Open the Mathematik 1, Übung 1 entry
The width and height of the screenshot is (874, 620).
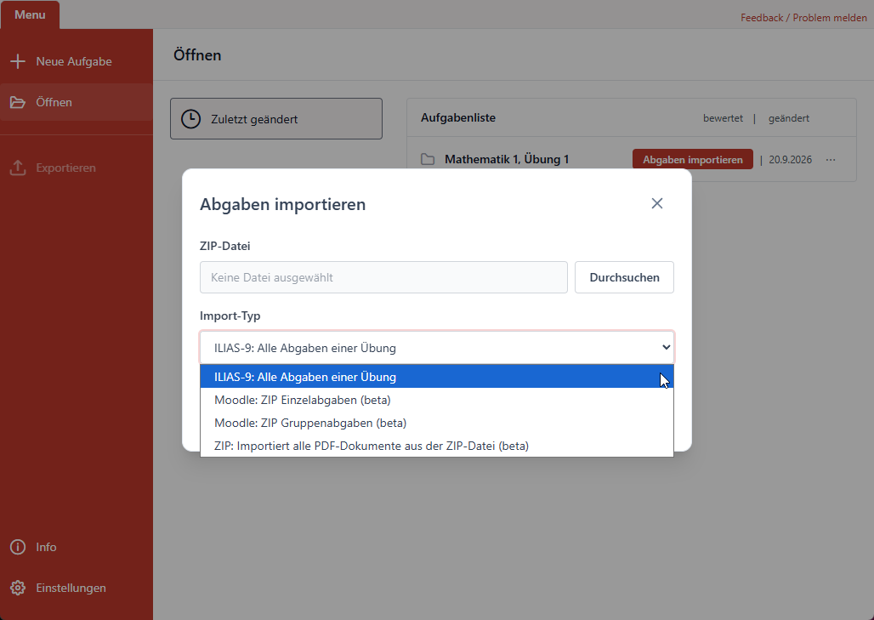coord(507,159)
